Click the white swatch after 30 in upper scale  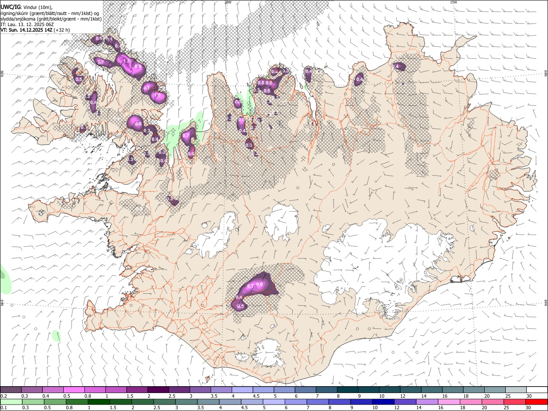(537, 390)
